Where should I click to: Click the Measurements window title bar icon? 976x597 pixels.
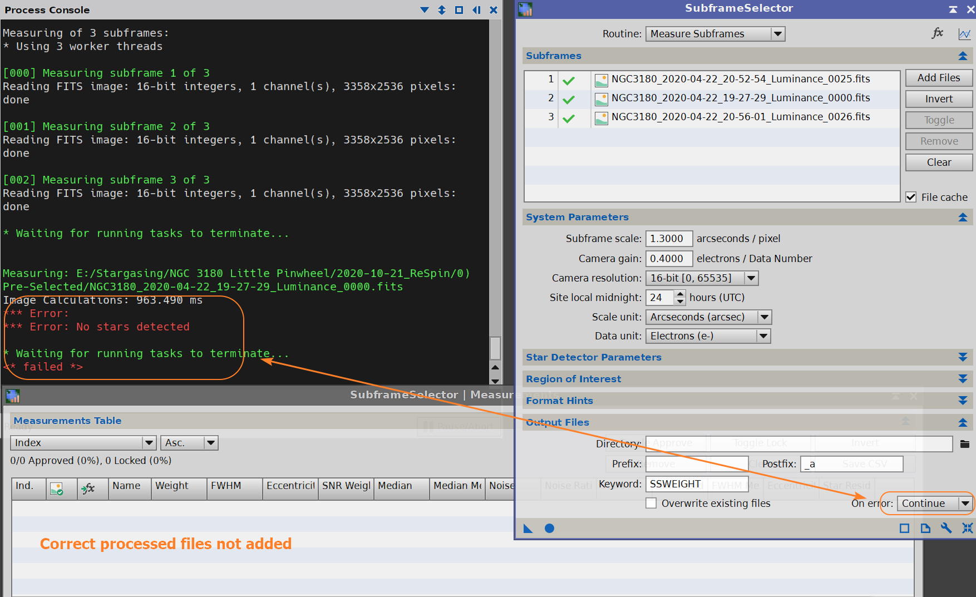[13, 396]
